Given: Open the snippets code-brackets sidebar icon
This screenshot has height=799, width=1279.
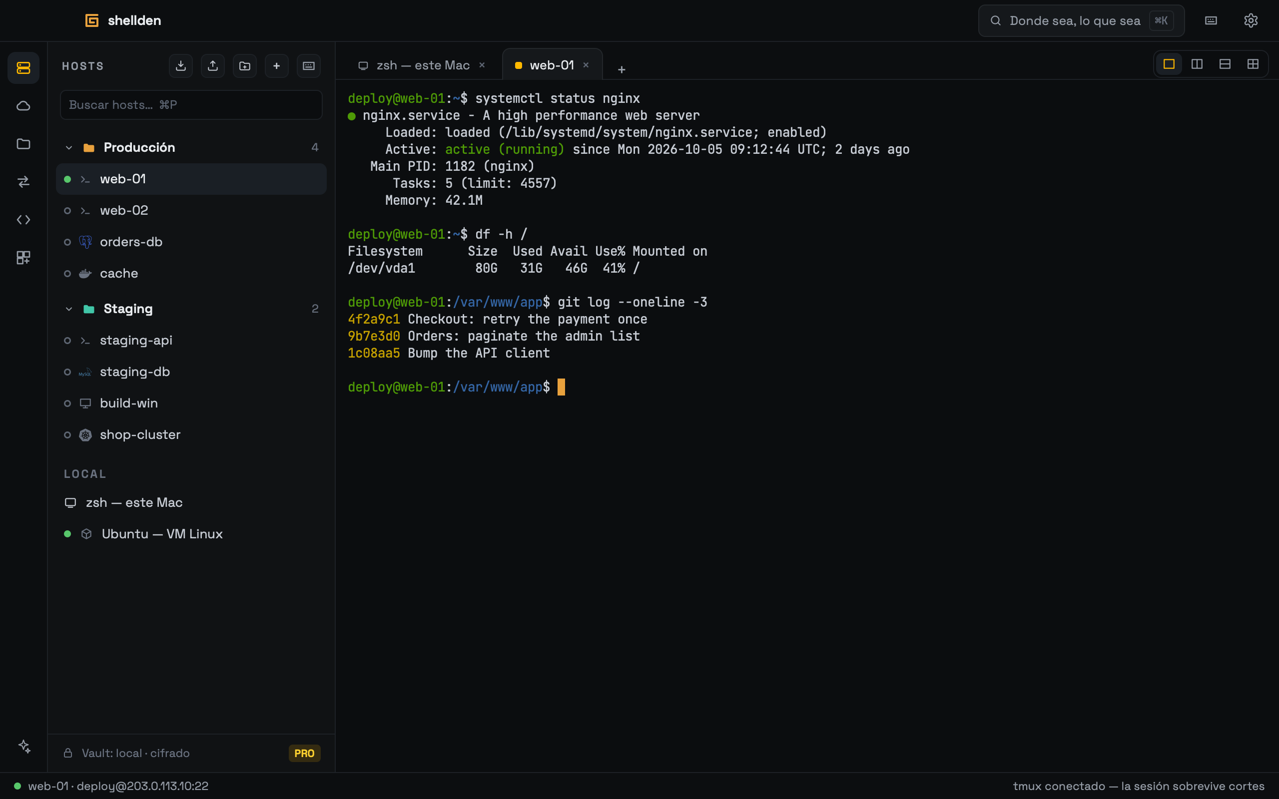Looking at the screenshot, I should pyautogui.click(x=23, y=220).
